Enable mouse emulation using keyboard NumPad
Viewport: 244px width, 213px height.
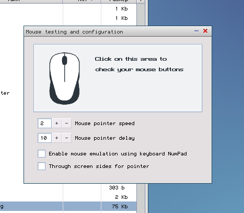coord(42,154)
